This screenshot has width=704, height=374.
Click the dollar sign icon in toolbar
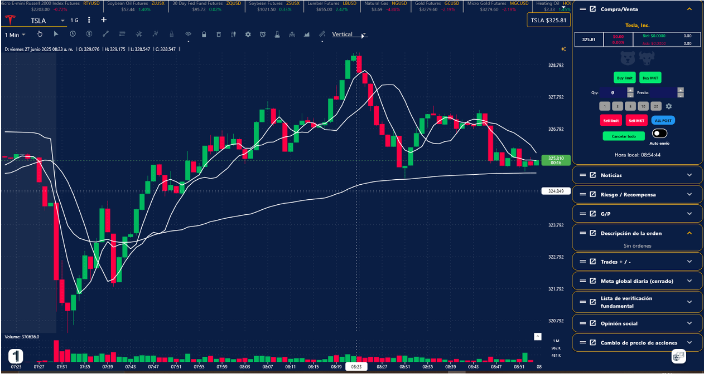(x=89, y=35)
